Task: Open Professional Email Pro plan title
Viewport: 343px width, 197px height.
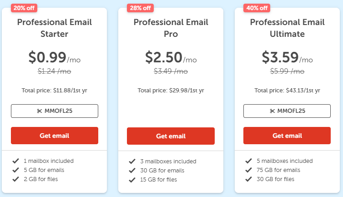Action: click(x=171, y=28)
